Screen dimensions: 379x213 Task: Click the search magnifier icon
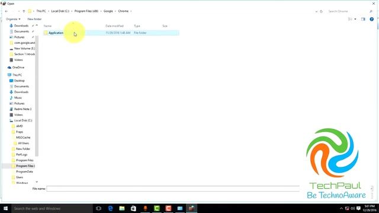(x=371, y=11)
